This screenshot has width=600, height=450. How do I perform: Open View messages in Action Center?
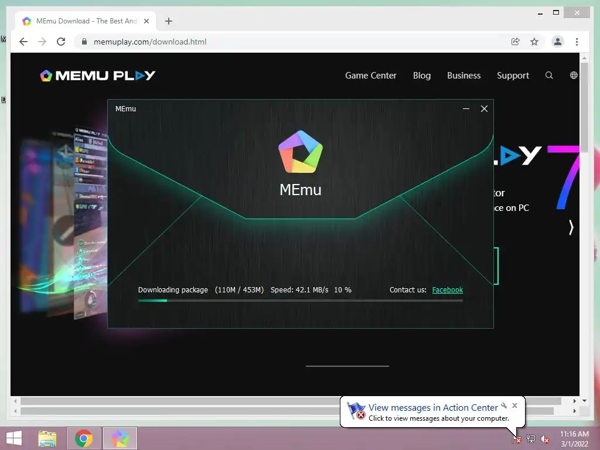(433, 408)
